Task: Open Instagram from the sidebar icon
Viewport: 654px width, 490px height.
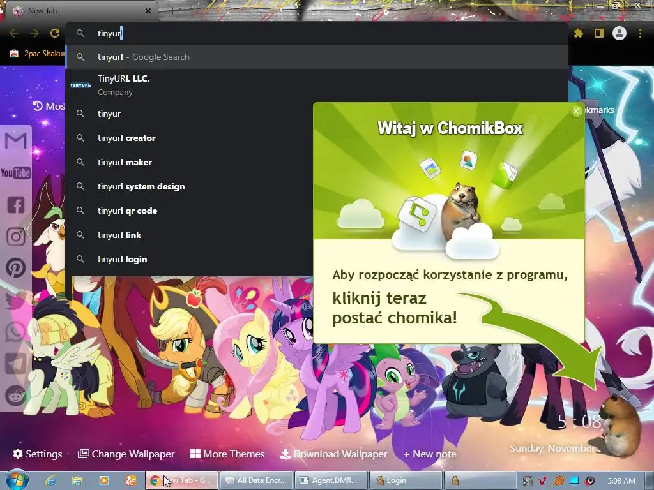Action: pyautogui.click(x=16, y=236)
